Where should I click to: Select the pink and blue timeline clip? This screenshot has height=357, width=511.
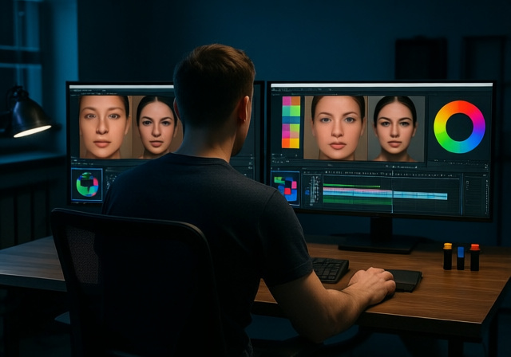coord(385,194)
